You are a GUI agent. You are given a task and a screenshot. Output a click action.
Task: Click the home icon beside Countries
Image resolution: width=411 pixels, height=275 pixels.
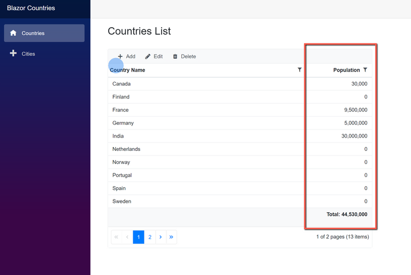click(13, 33)
